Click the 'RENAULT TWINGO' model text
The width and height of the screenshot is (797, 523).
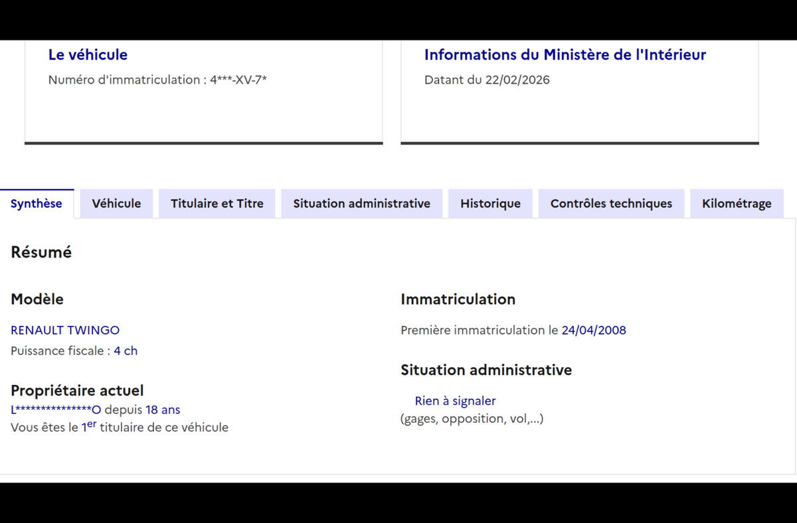click(x=65, y=330)
